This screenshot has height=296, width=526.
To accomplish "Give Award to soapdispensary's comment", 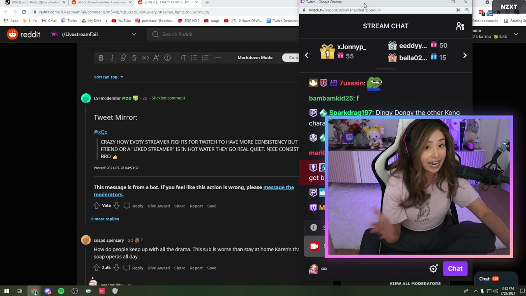I will tap(159, 268).
